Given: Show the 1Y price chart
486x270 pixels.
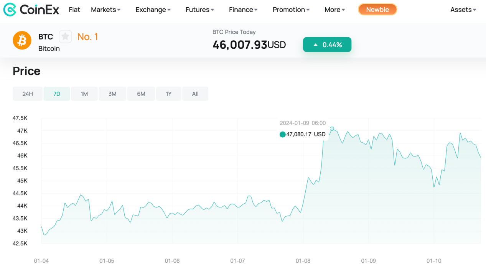Looking at the screenshot, I should point(168,94).
